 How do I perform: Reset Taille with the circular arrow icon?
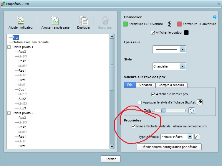[x=192, y=111]
